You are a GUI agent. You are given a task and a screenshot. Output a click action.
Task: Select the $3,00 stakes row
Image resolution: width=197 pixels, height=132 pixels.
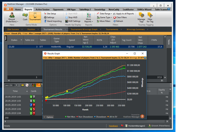pos(86,47)
